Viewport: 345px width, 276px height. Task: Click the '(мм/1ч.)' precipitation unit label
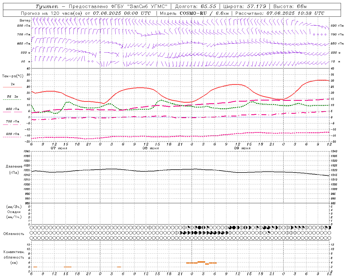[x=14, y=217]
